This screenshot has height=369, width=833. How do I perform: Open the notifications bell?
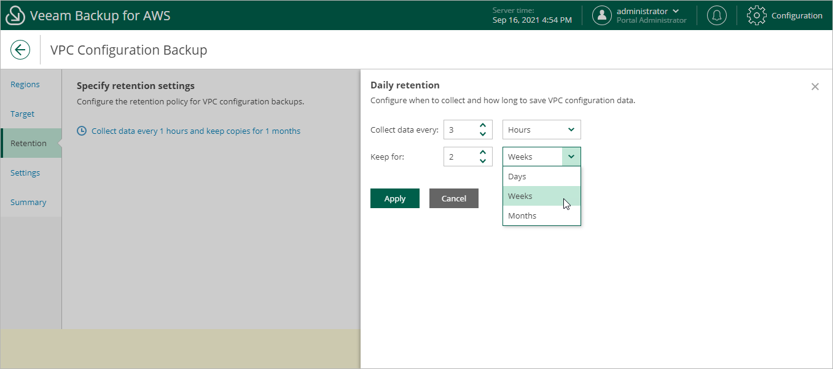click(716, 15)
